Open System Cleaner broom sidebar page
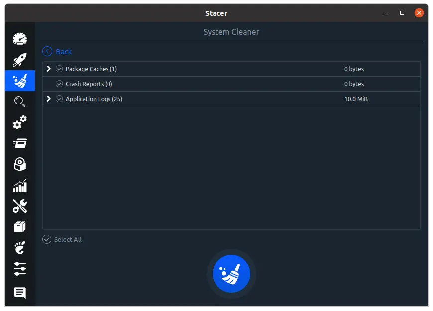Image resolution: width=433 pixels, height=311 pixels. tap(20, 81)
